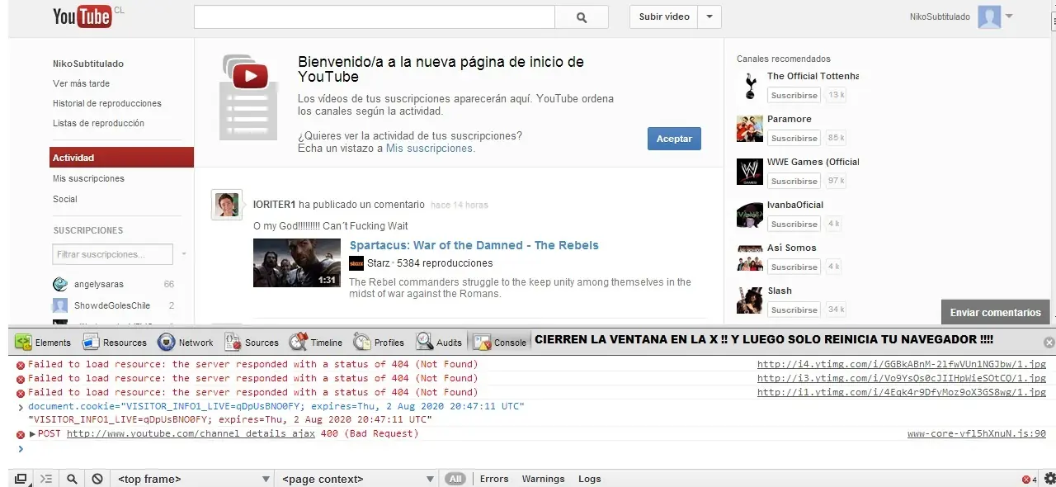Click the IORITER1 commenter avatar
1056x487 pixels.
[226, 205]
